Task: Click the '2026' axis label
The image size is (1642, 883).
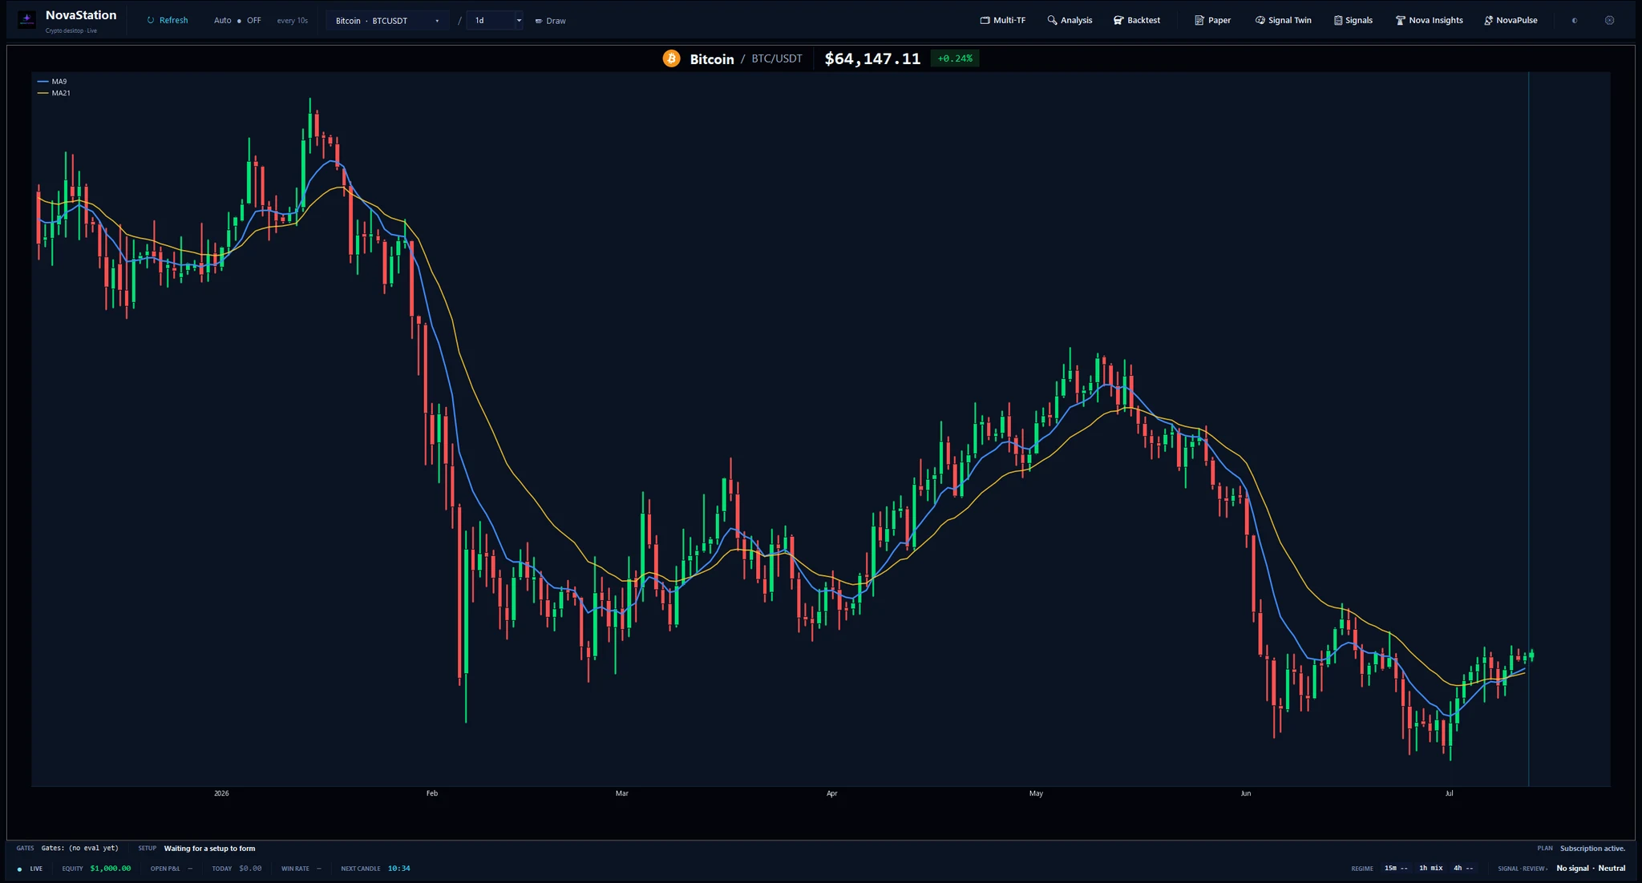Action: point(221,794)
